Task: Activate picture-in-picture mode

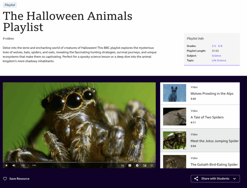Action: (144, 165)
